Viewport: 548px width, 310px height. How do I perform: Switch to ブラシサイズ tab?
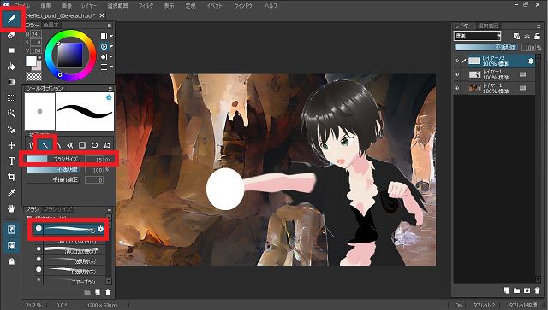[57, 209]
